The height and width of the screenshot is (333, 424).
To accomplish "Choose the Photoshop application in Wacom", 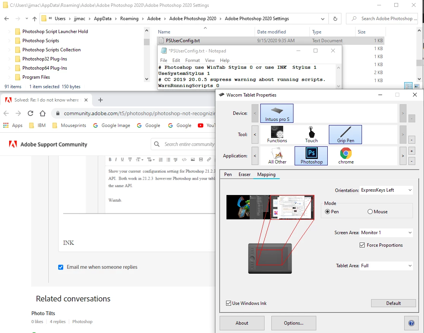I will tap(311, 156).
